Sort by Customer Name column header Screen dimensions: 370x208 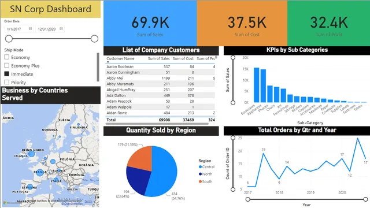click(x=120, y=58)
